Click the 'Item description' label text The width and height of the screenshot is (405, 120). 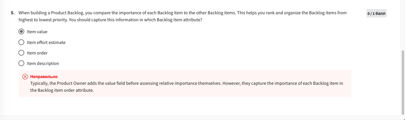click(x=43, y=63)
